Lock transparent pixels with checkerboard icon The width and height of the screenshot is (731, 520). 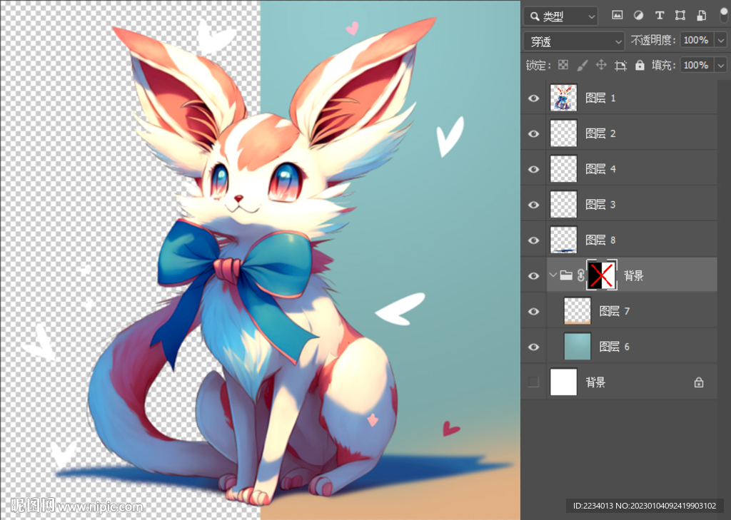(x=563, y=65)
